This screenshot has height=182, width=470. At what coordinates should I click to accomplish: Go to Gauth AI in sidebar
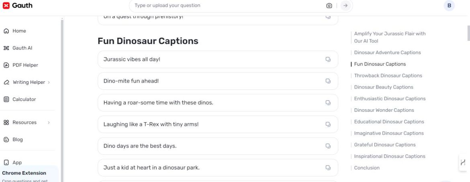click(x=22, y=48)
